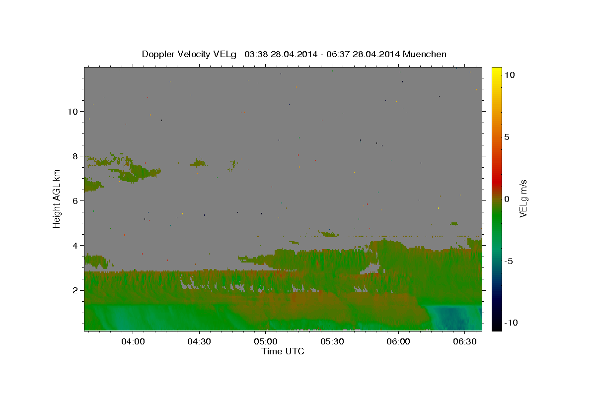Click the plot title 'Doppler Velocity VELg'
Image resolution: width=596 pixels, height=397 pixels.
pos(189,54)
